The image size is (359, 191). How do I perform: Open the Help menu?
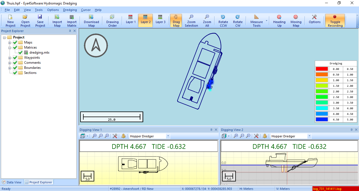click(x=98, y=10)
